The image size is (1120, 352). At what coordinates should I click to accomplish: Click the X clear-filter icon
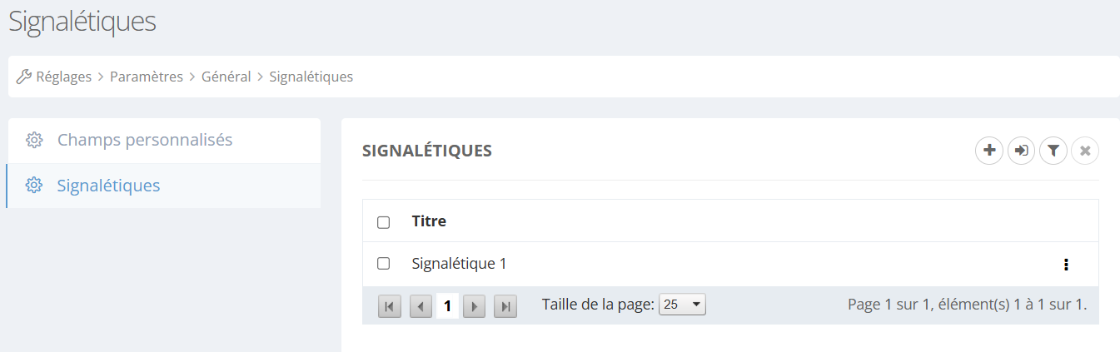pyautogui.click(x=1085, y=151)
